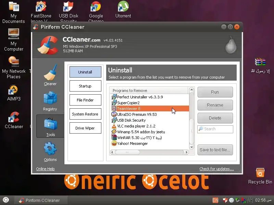
Task: Switch to the System Restore tab
Action: (x=85, y=114)
